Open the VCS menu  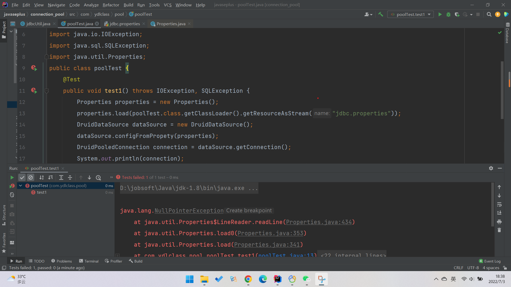168,5
